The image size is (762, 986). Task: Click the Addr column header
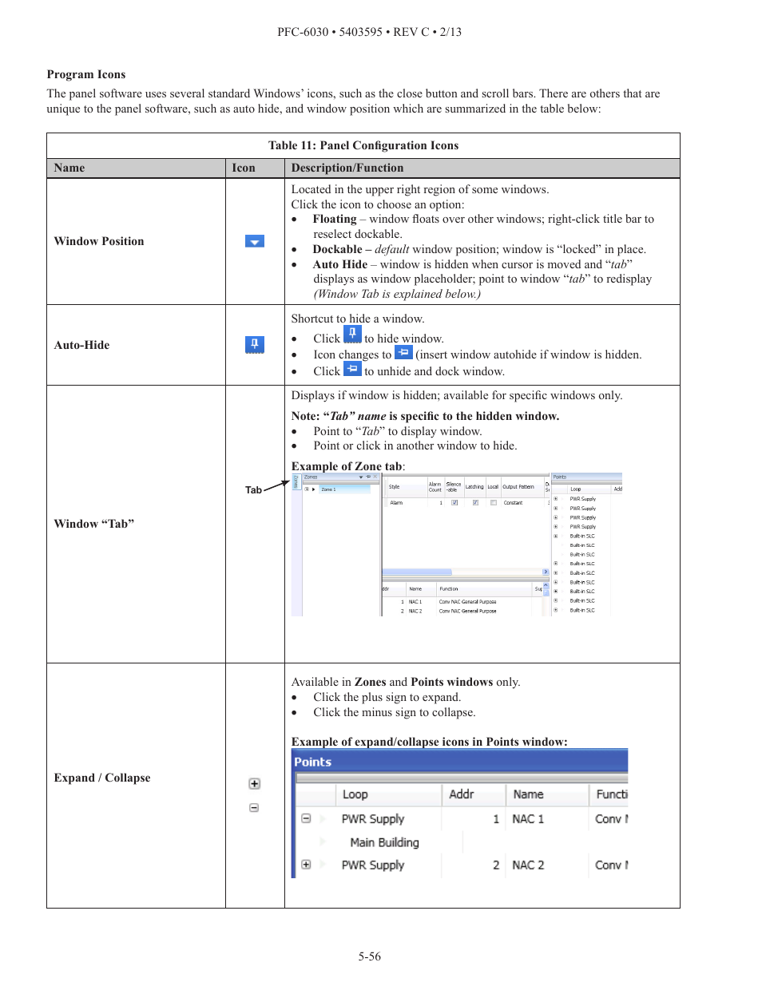(x=474, y=794)
